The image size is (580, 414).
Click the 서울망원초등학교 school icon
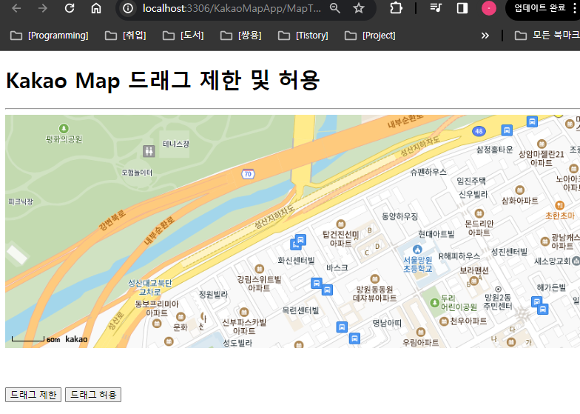[417, 249]
